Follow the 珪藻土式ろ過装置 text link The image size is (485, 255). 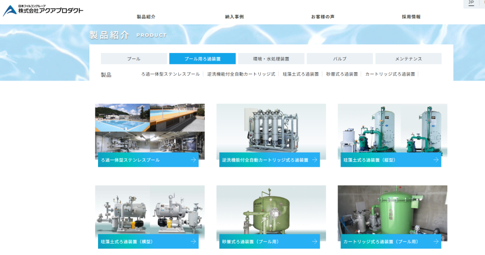pos(301,74)
